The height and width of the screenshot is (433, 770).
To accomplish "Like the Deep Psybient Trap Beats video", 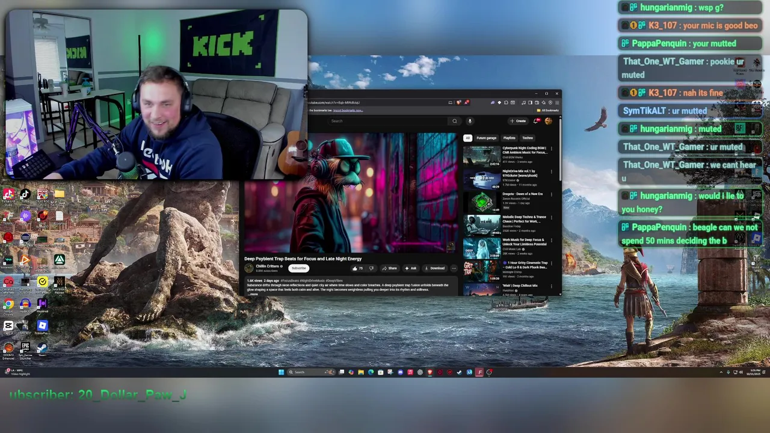I will (357, 268).
